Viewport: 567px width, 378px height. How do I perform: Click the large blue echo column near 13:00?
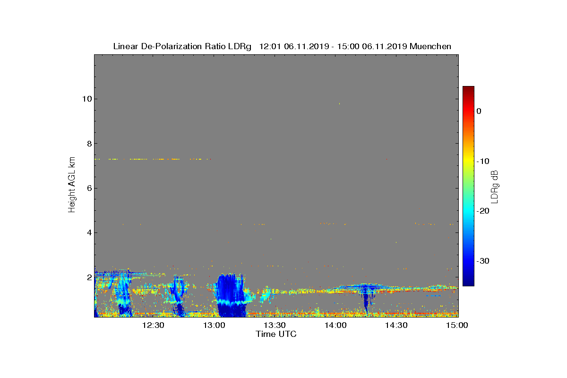(231, 295)
